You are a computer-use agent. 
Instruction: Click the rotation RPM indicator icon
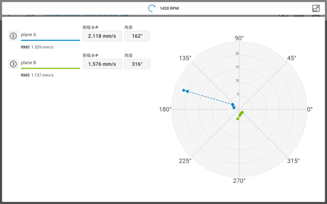pyautogui.click(x=152, y=8)
